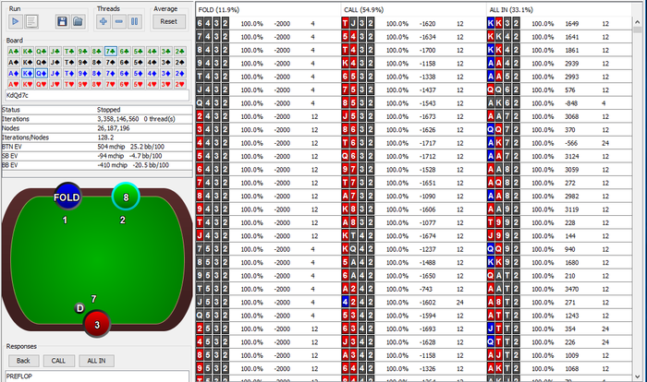This screenshot has height=382, width=647.
Task: Pause threads using the pause icon
Action: coord(135,21)
